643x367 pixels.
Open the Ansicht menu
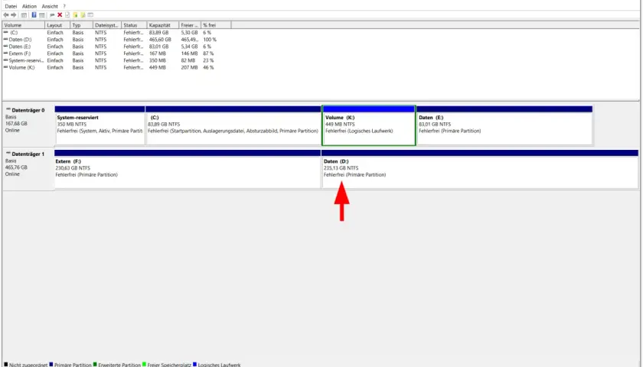(x=50, y=6)
